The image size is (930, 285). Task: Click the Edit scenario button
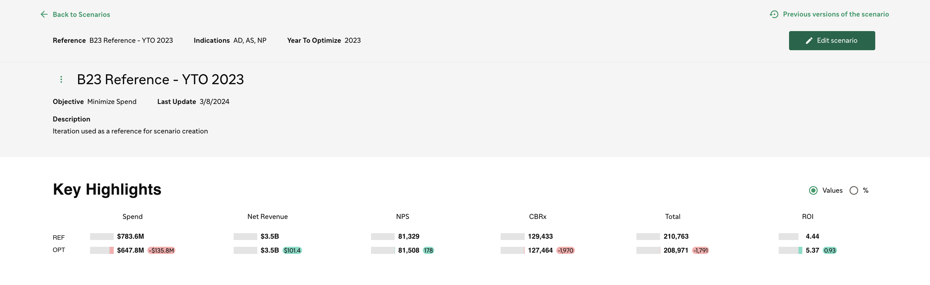[x=832, y=40]
